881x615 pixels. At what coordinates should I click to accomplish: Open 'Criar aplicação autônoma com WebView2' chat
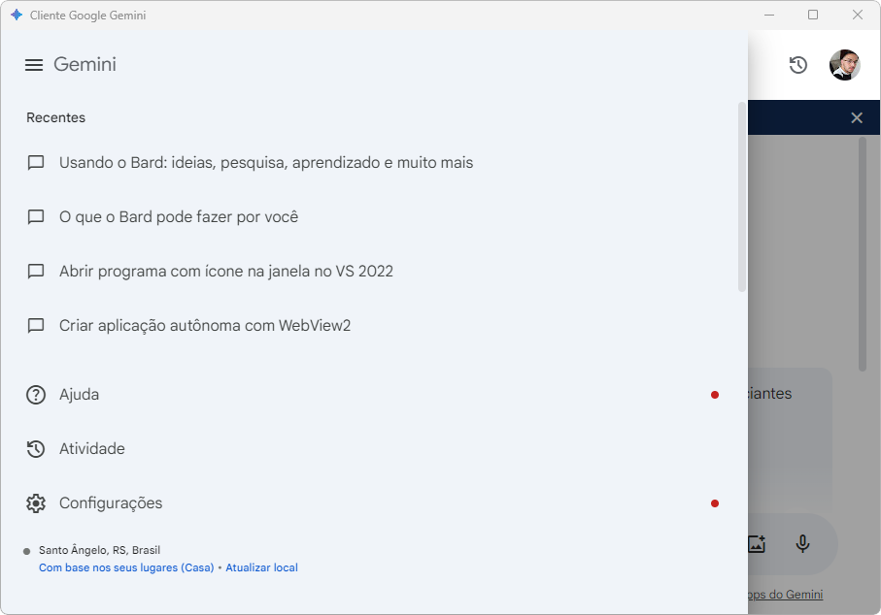pyautogui.click(x=205, y=326)
